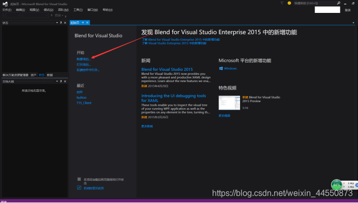Open the second wider toolbar combo box
The image size is (358, 203).
point(35,15)
